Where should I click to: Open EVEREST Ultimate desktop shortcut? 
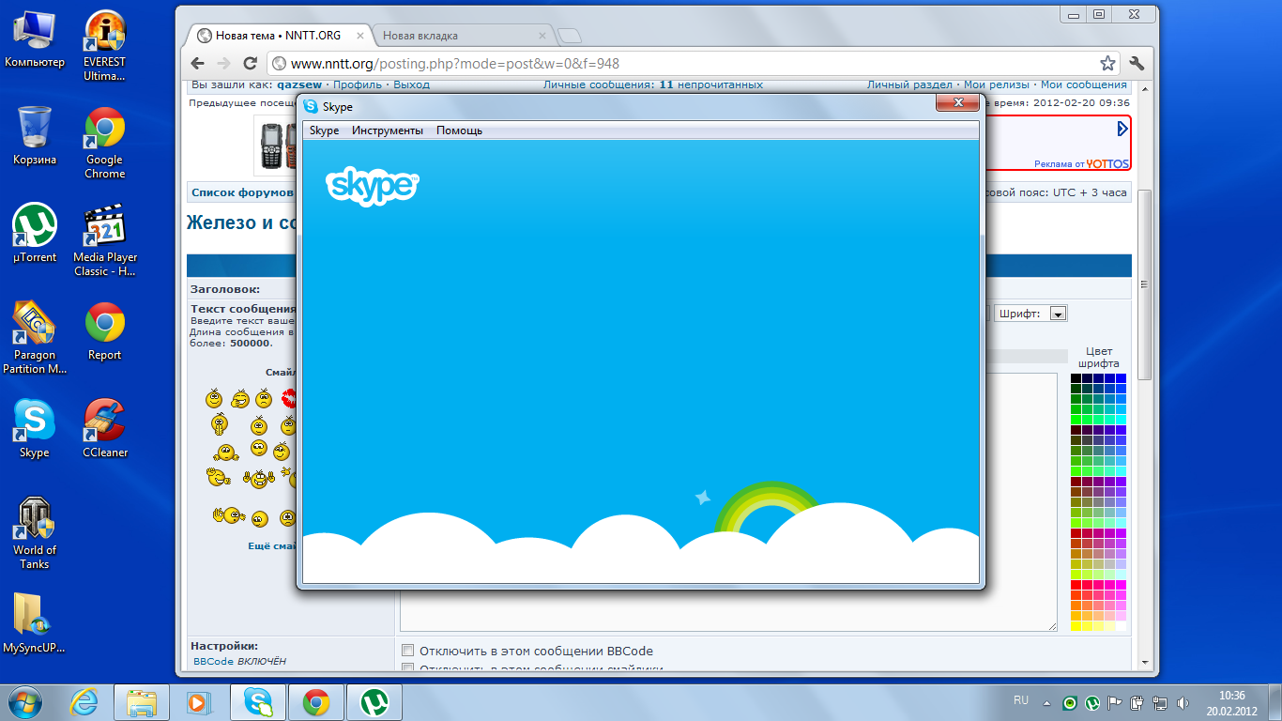(104, 46)
